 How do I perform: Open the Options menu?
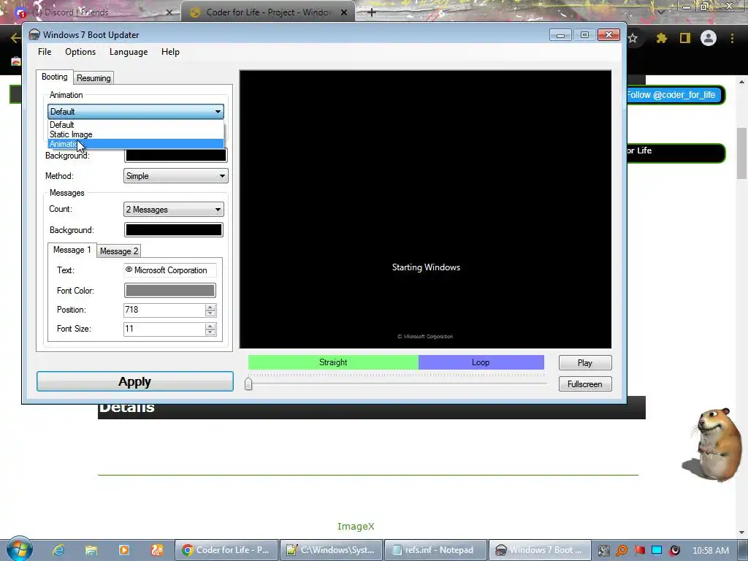click(80, 52)
